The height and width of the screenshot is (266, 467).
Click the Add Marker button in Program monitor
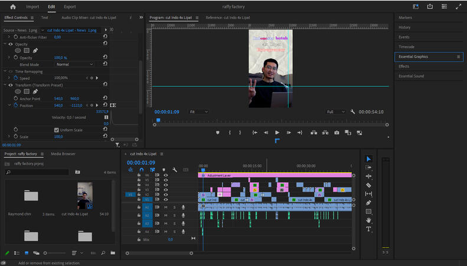click(217, 132)
